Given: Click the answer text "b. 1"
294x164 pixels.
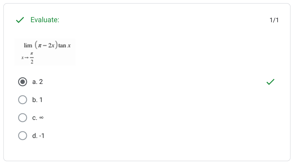Looking at the screenshot, I should (37, 100).
